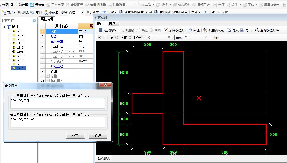This screenshot has height=163, width=287.
Task: Click 设置插入点 tool
Action: [x=213, y=30]
